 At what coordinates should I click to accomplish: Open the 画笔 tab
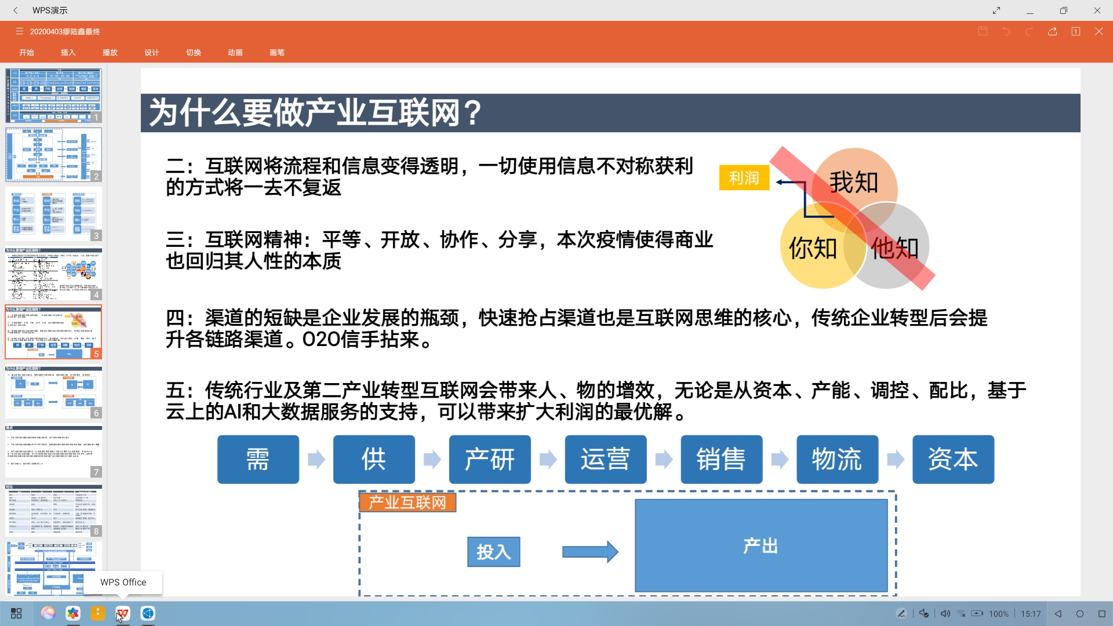(277, 52)
